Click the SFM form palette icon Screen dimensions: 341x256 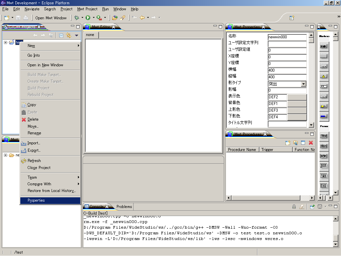pyautogui.click(x=324, y=156)
